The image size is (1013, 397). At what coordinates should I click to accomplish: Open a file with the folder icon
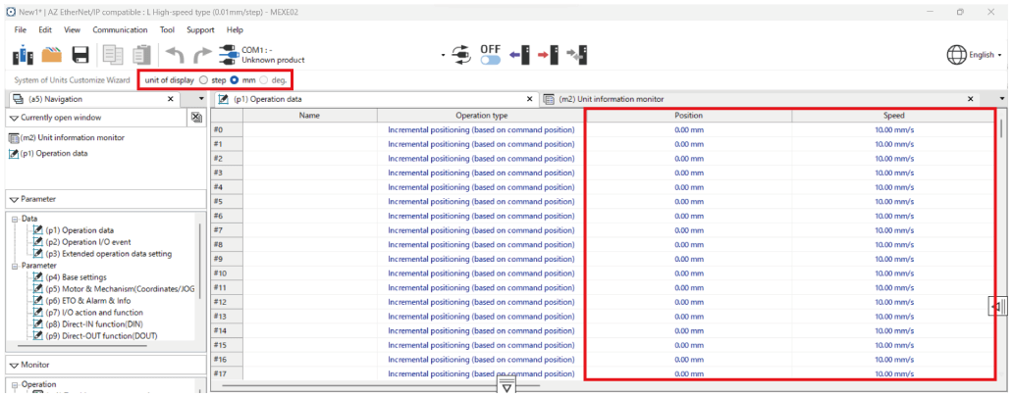click(52, 55)
